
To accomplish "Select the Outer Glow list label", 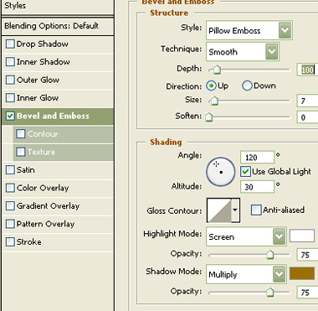I will (38, 80).
